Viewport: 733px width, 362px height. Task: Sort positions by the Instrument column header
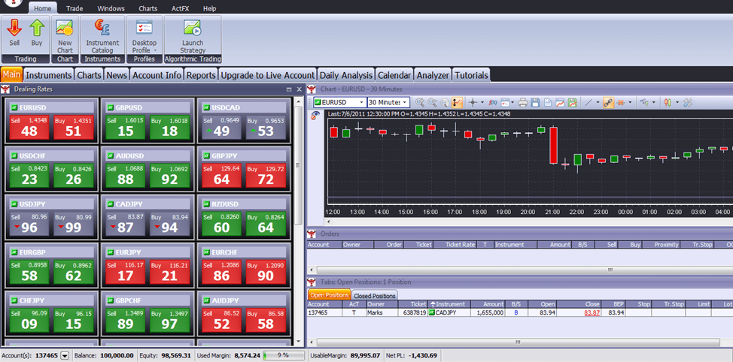click(x=449, y=304)
